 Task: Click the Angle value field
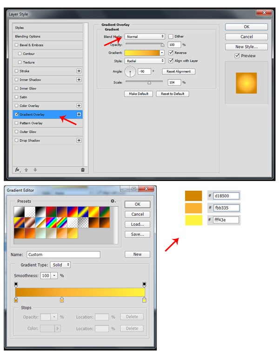click(144, 71)
